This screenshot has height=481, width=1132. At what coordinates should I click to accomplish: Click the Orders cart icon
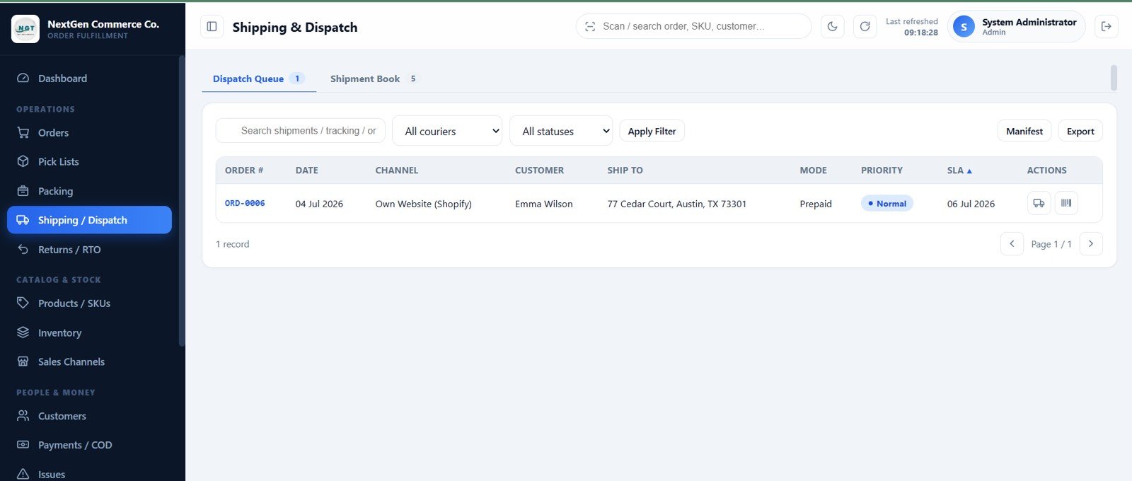pos(23,133)
